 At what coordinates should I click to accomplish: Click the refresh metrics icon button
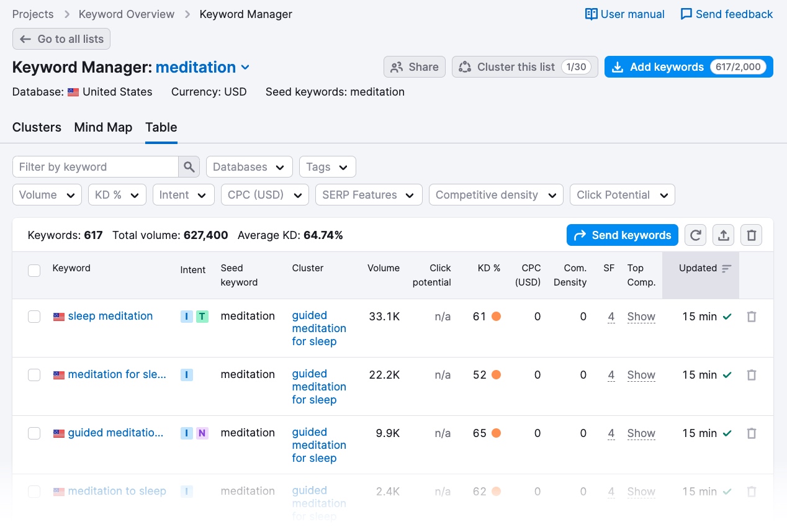tap(696, 235)
